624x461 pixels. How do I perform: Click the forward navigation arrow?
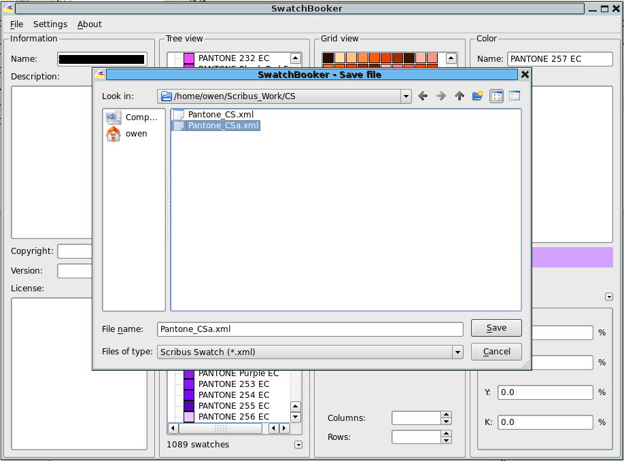440,96
